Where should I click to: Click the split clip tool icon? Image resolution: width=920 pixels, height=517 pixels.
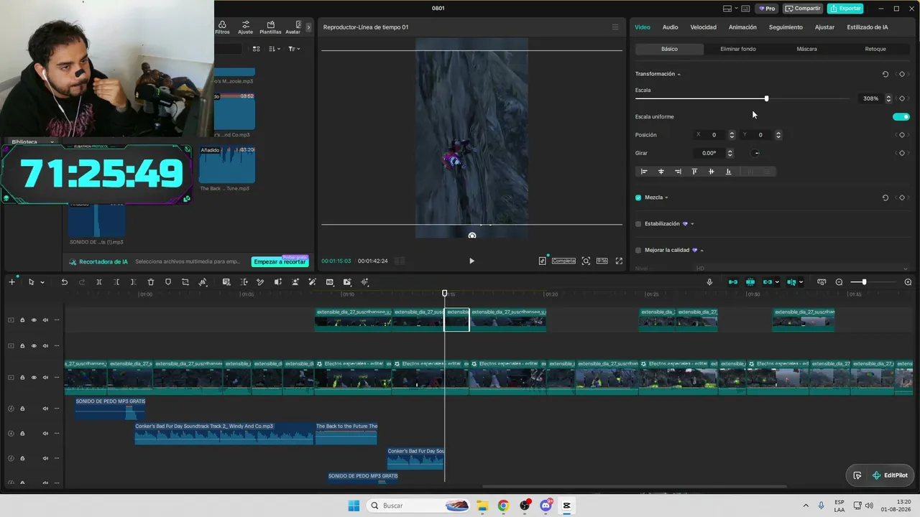click(99, 282)
